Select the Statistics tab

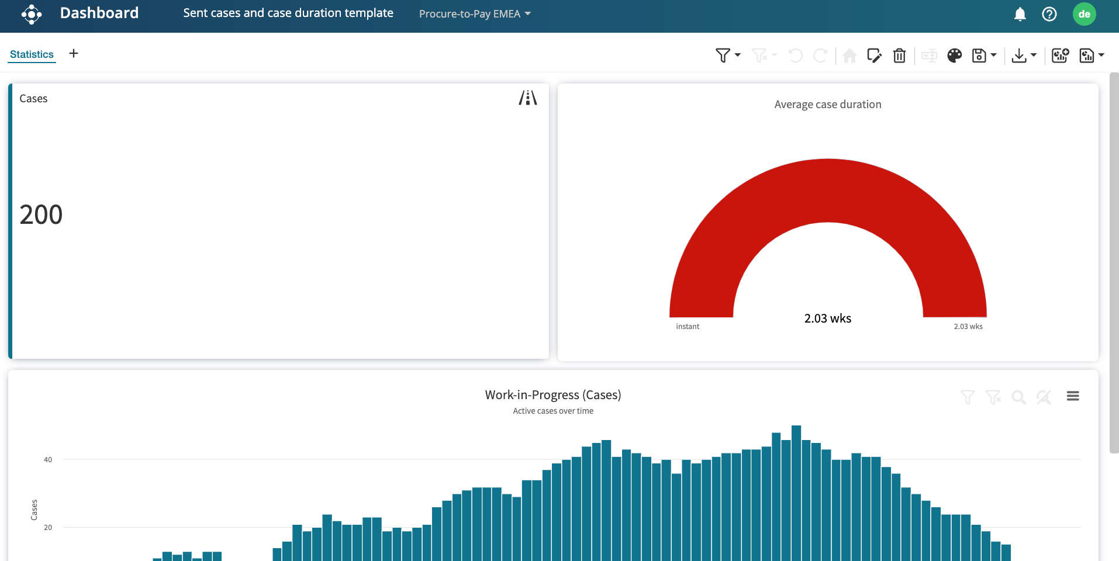tap(32, 54)
